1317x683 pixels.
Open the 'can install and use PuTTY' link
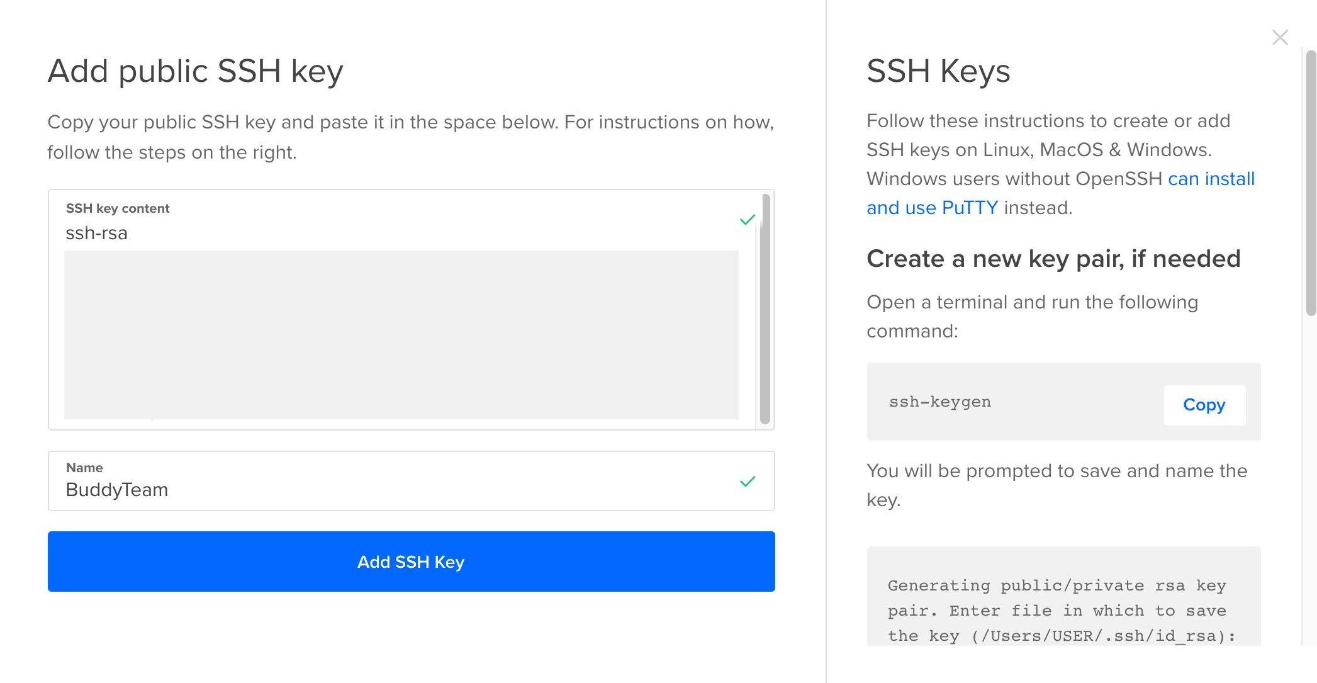coord(1060,193)
